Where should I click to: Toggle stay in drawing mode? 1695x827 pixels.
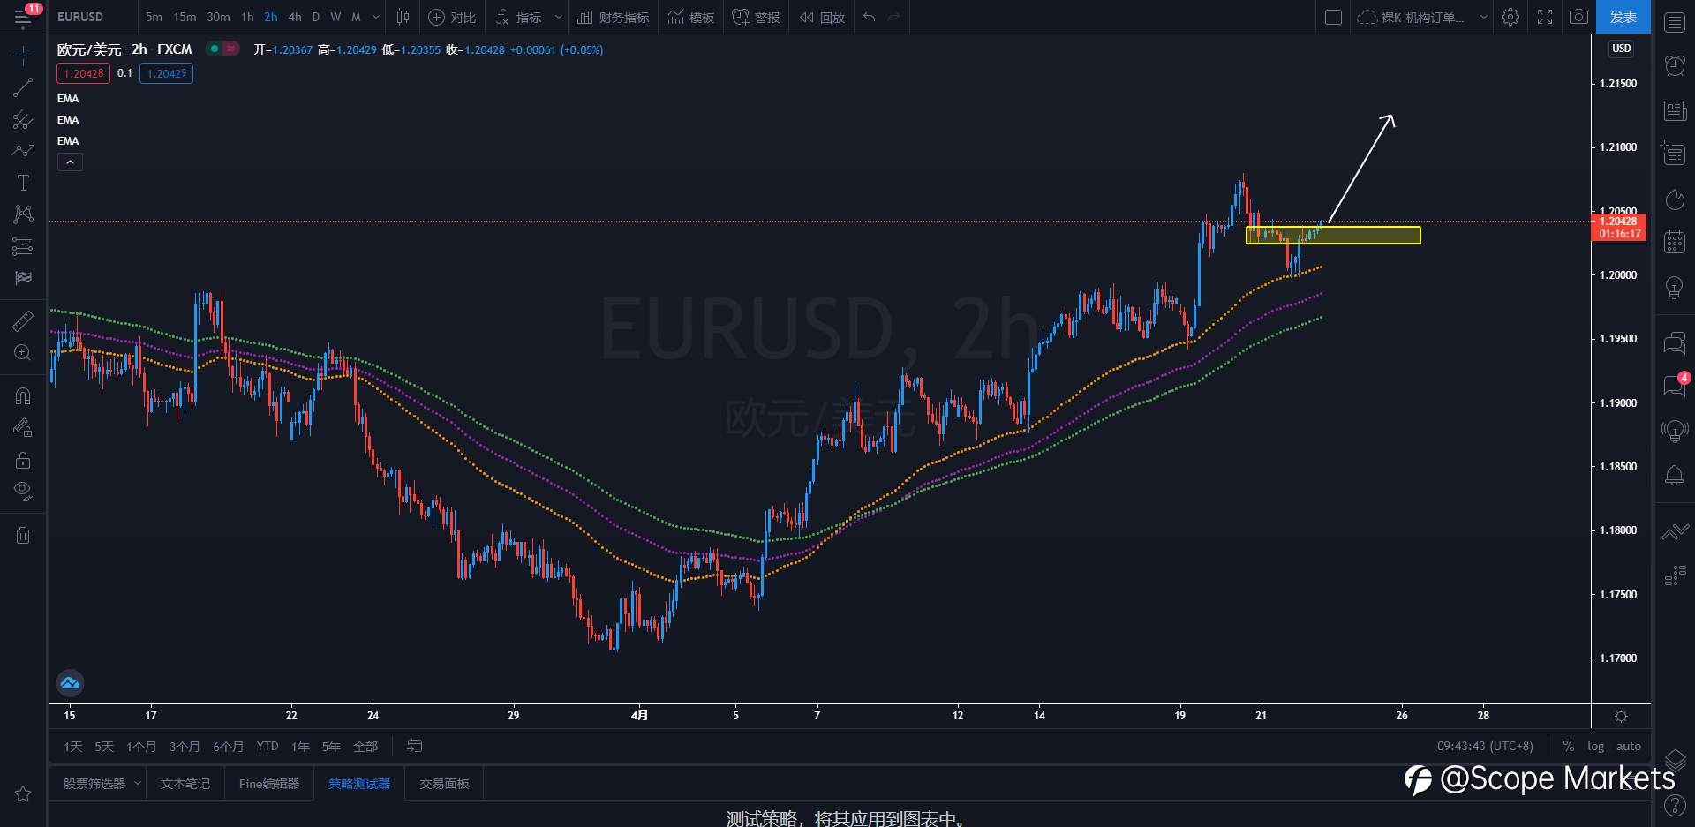[x=23, y=428]
